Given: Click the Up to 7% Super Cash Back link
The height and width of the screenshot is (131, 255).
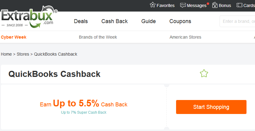Looking at the screenshot, I should coord(83,112).
